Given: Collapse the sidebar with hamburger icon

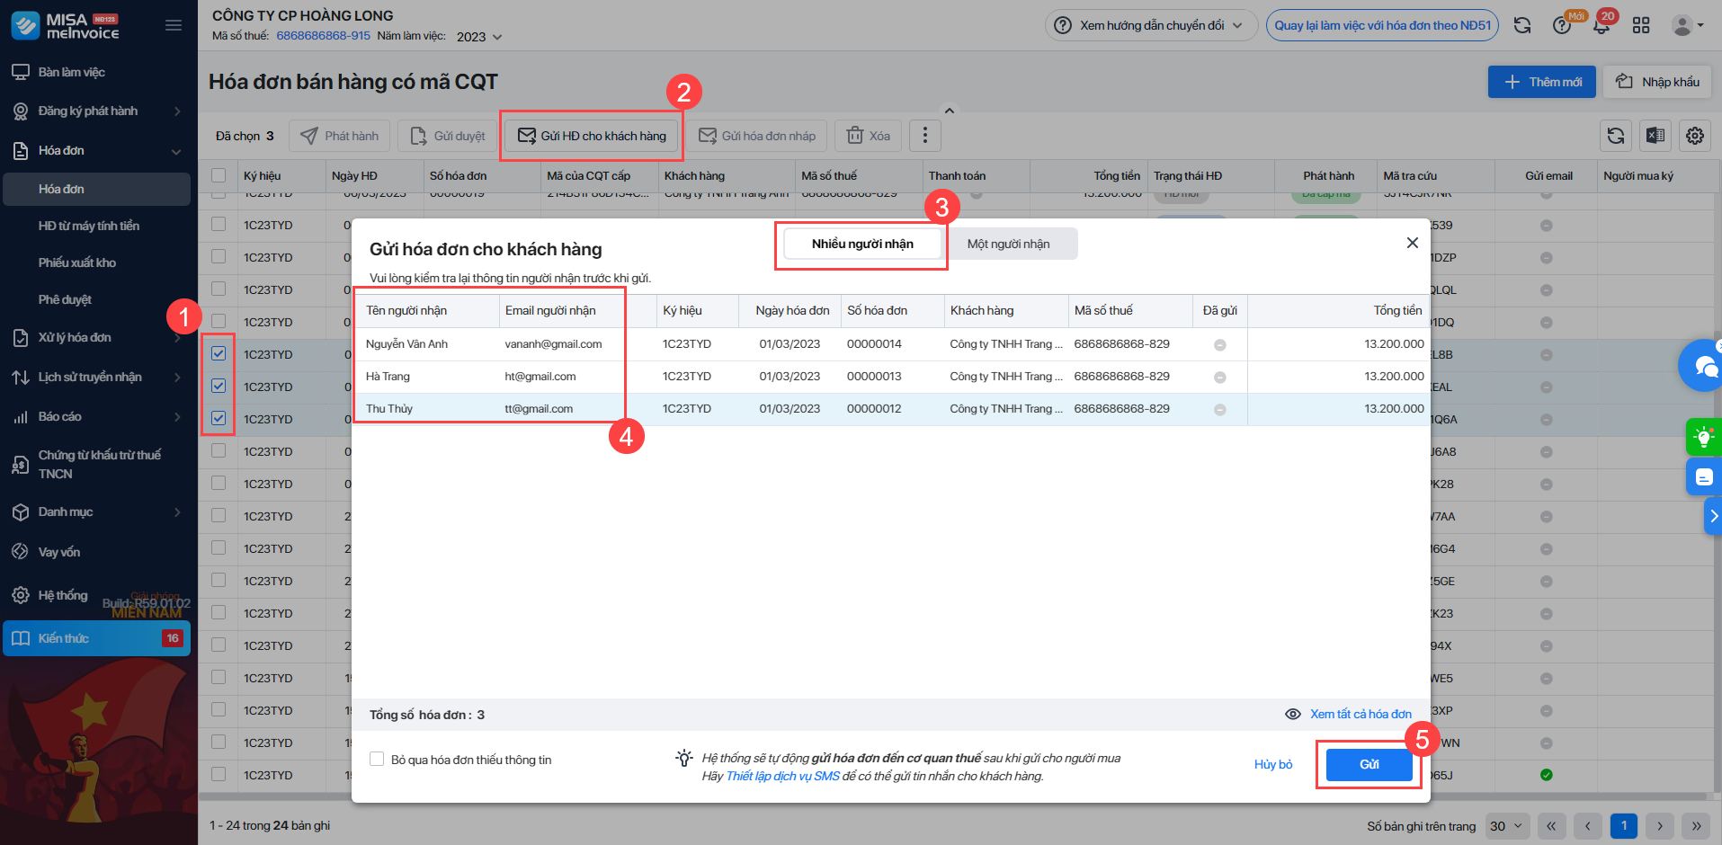Looking at the screenshot, I should point(174,25).
